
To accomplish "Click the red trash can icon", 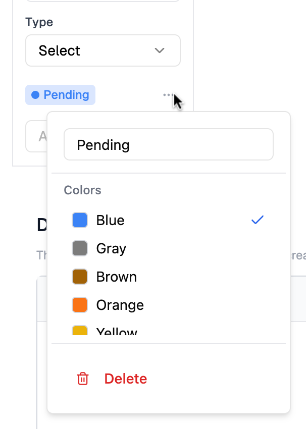I will tap(83, 379).
